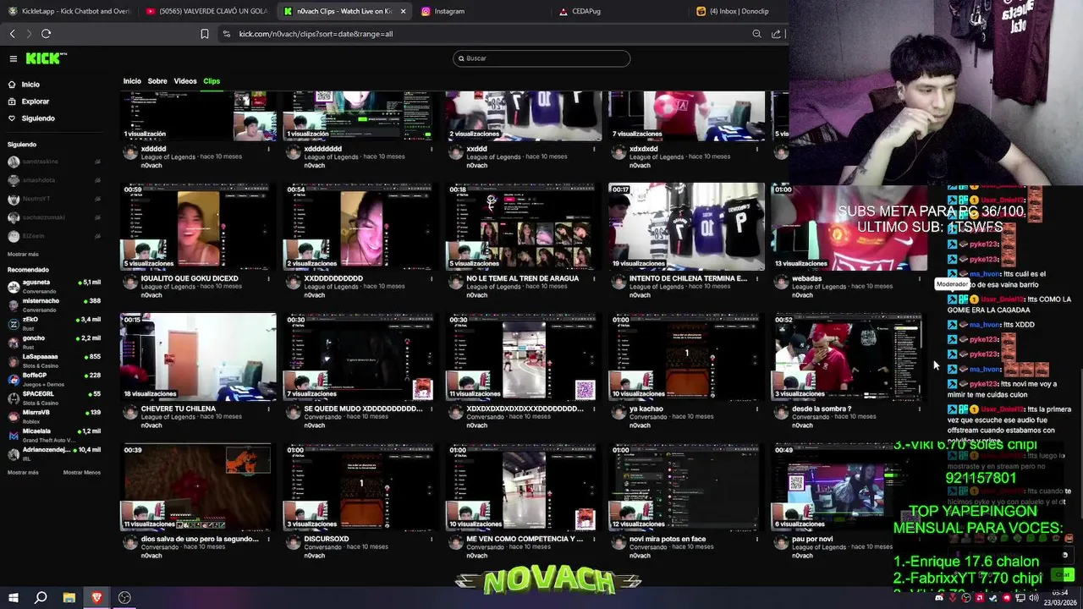Open options menu for desde la sombra clip
This screenshot has height=609, width=1083.
point(920,409)
